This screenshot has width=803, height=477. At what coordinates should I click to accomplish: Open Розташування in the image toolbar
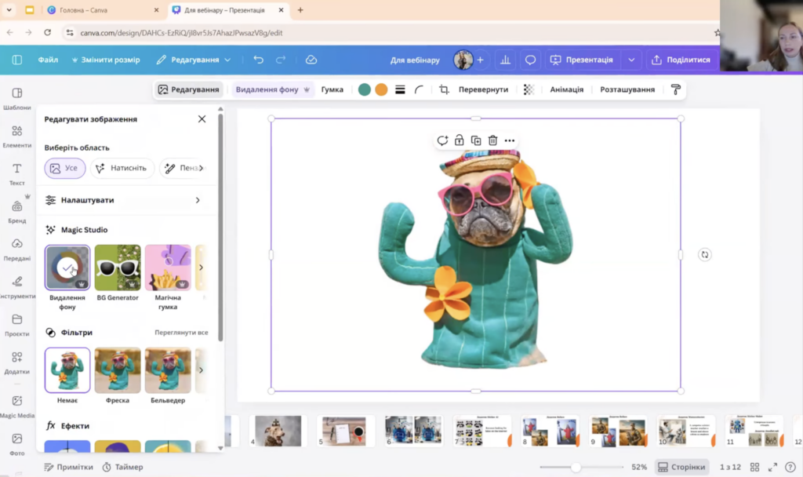tap(627, 89)
